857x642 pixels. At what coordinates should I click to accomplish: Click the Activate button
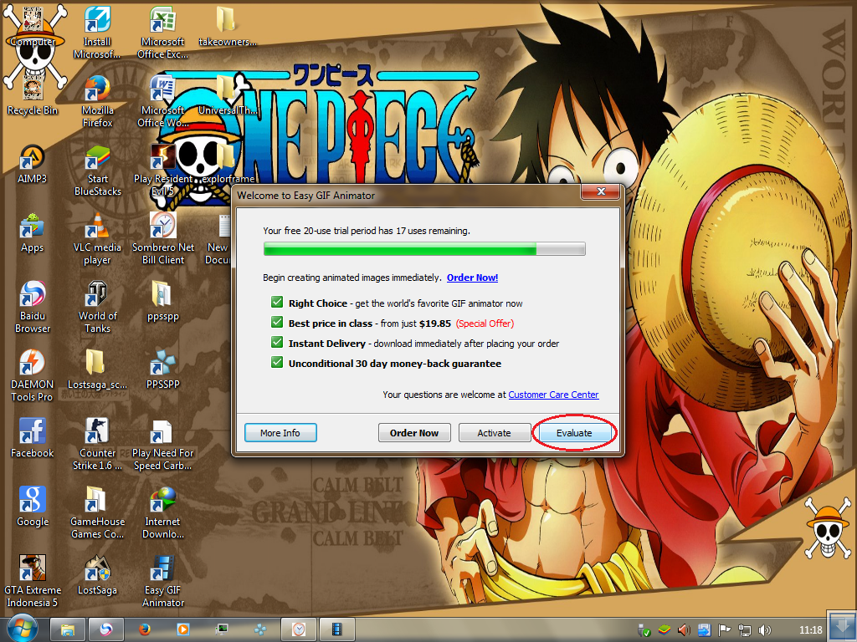tap(494, 433)
